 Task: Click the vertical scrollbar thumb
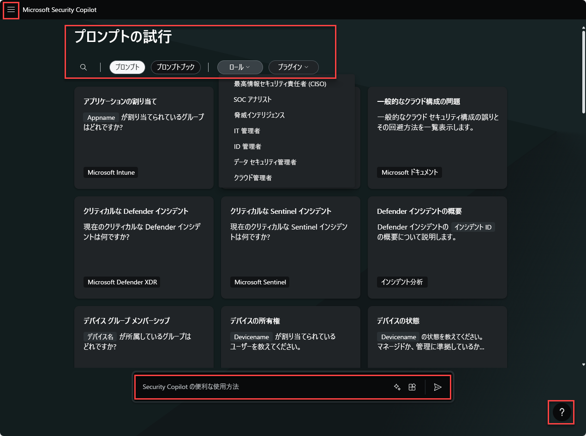tap(583, 71)
